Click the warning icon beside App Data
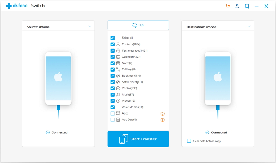The width and height of the screenshot is (276, 163). coord(162,120)
